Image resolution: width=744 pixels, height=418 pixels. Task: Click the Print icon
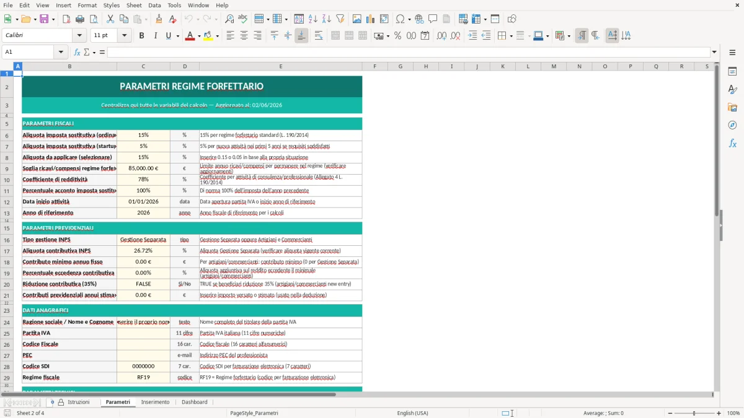pos(80,19)
